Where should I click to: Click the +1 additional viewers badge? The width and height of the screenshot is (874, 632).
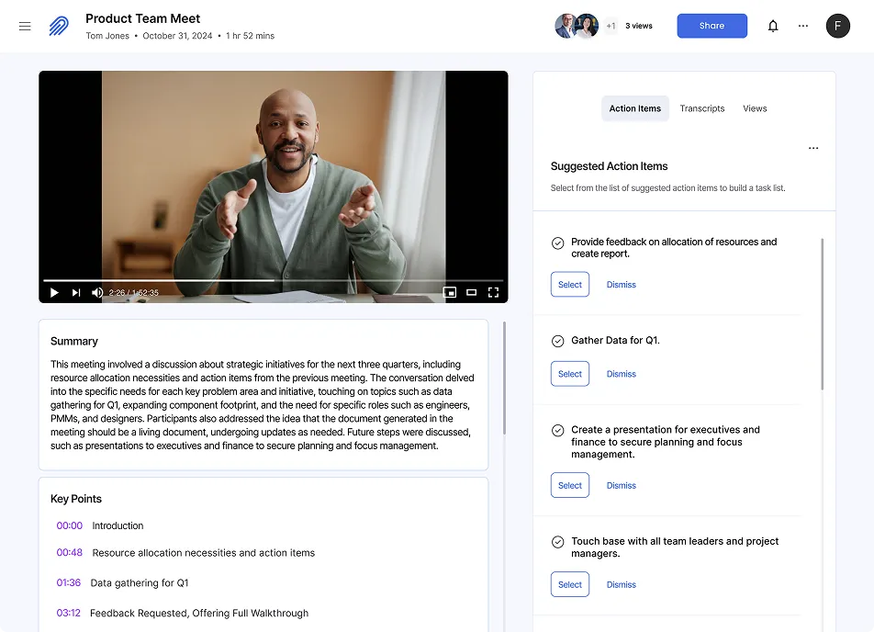click(x=611, y=26)
